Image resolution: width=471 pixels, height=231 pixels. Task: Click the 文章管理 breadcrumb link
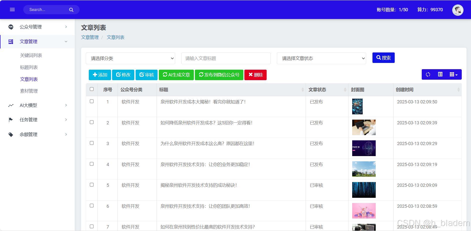[90, 37]
